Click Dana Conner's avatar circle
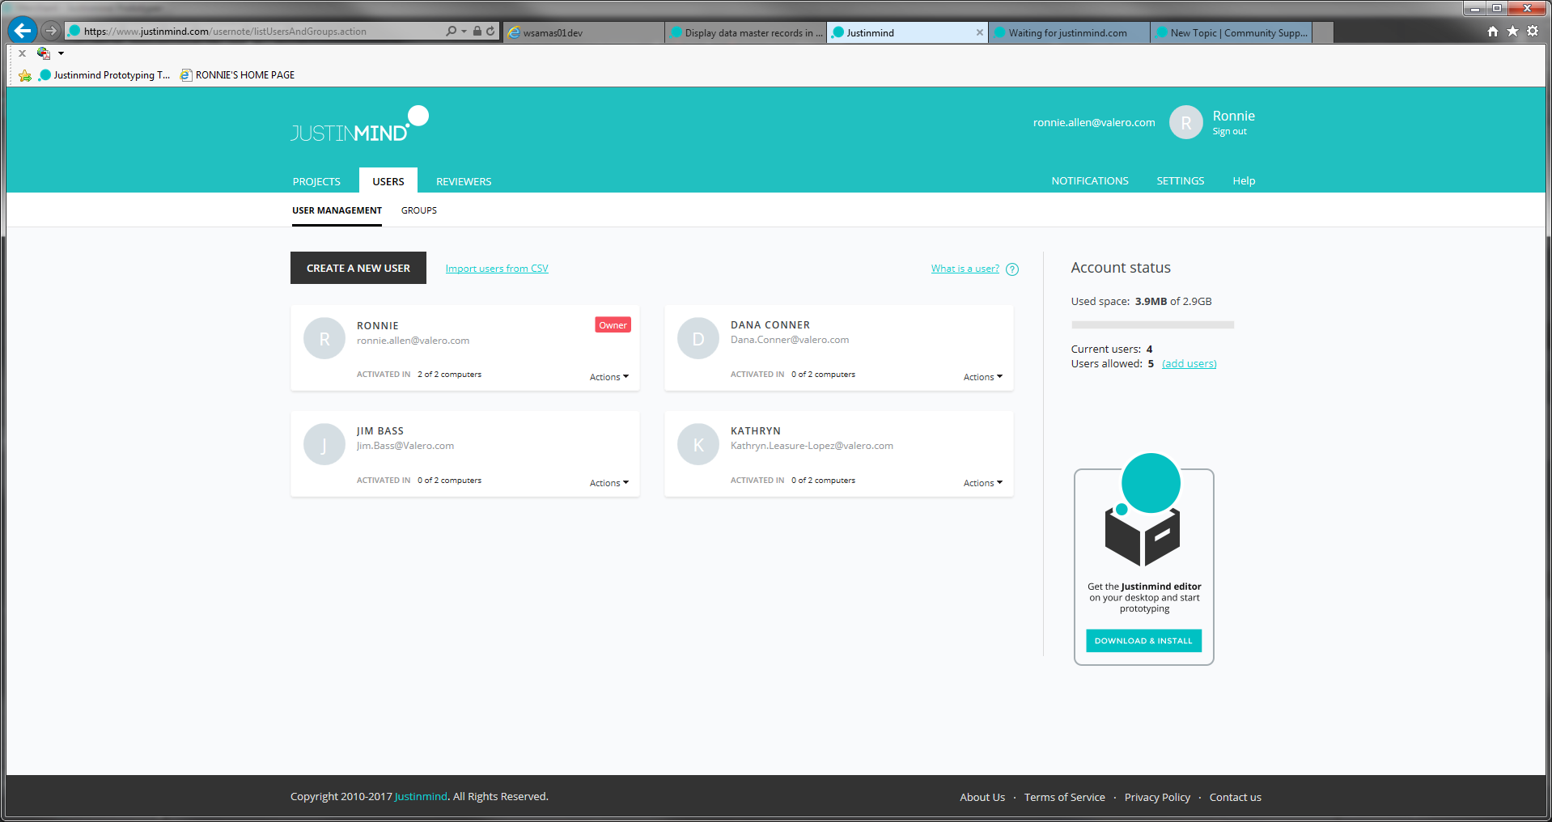The width and height of the screenshot is (1552, 822). pos(698,339)
